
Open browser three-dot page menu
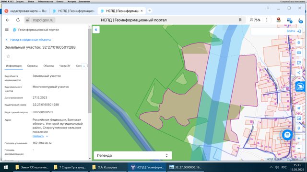tap(267, 20)
